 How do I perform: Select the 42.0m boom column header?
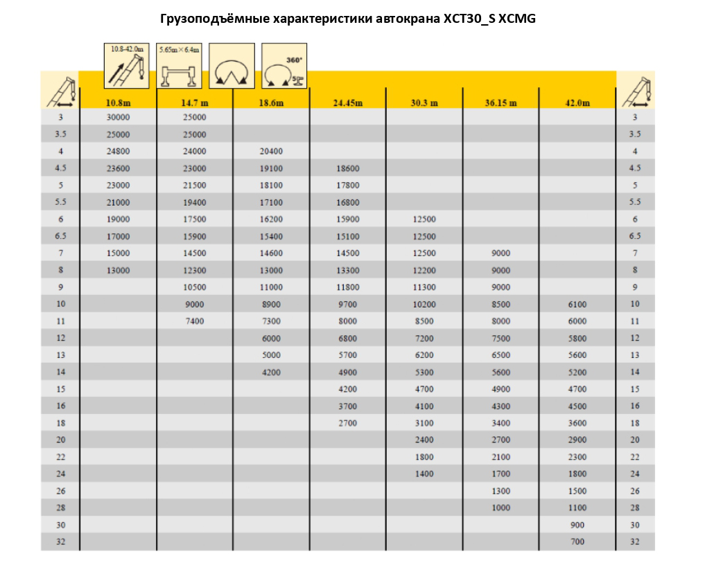point(577,103)
